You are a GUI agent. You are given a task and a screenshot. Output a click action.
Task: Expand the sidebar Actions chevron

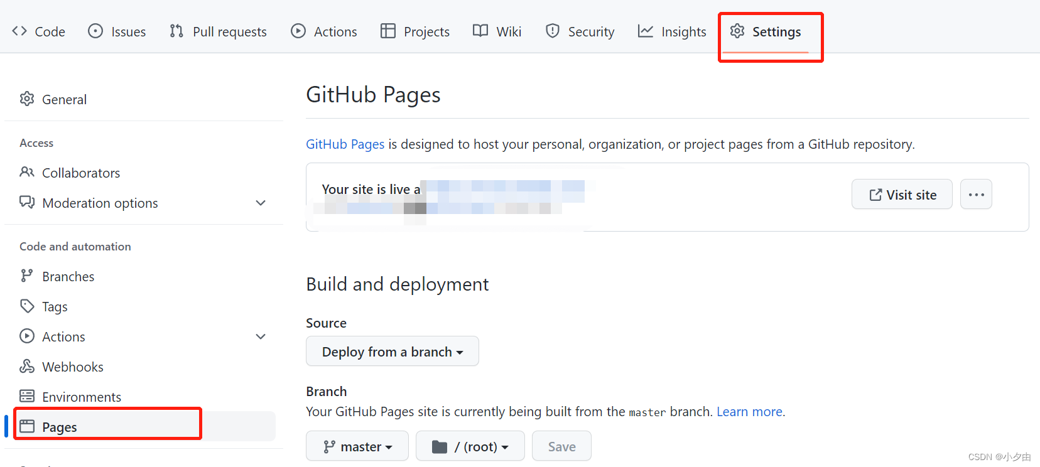coord(261,336)
